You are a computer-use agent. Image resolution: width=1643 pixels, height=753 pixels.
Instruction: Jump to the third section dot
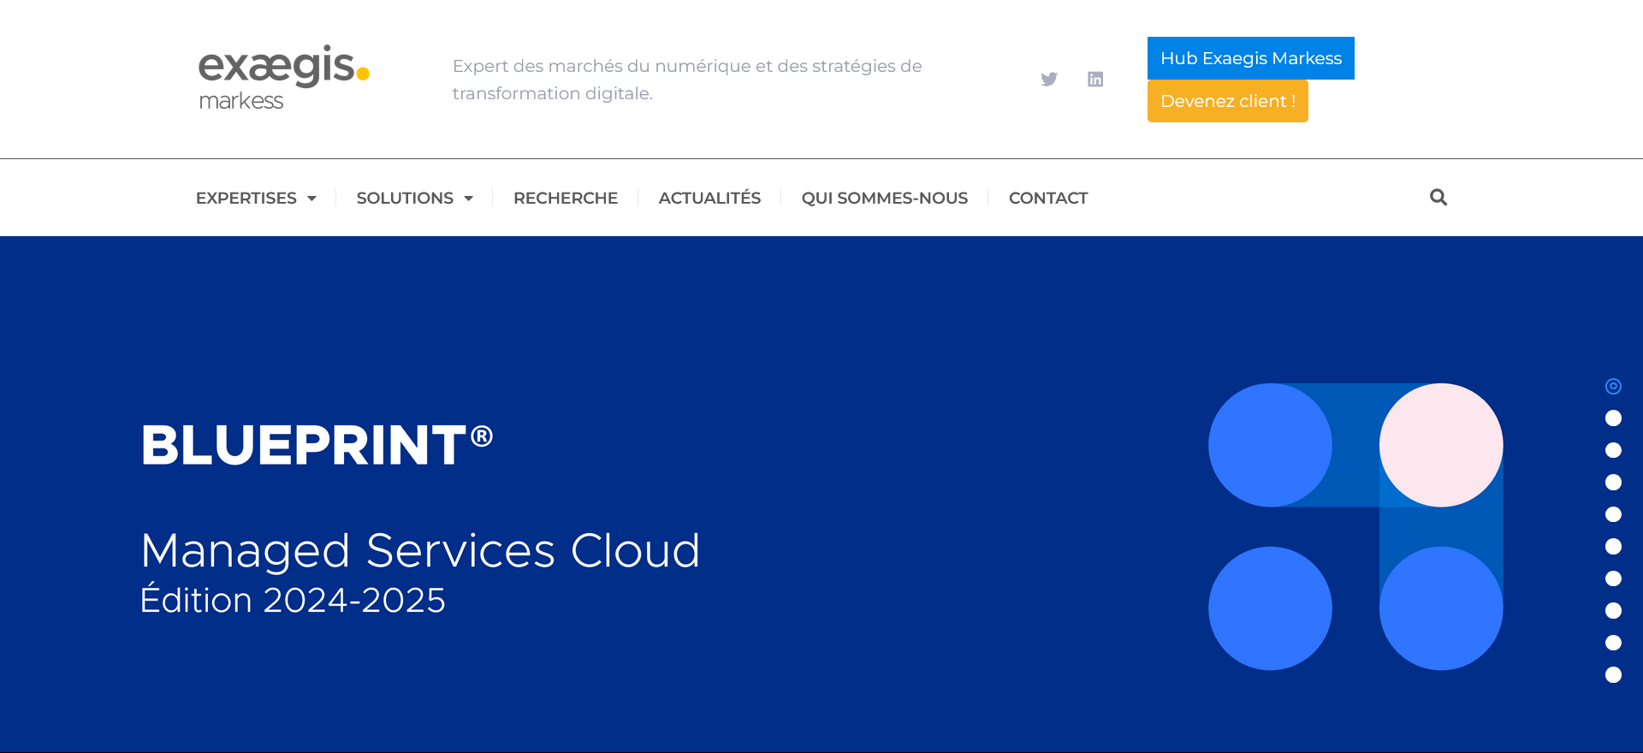click(x=1614, y=450)
